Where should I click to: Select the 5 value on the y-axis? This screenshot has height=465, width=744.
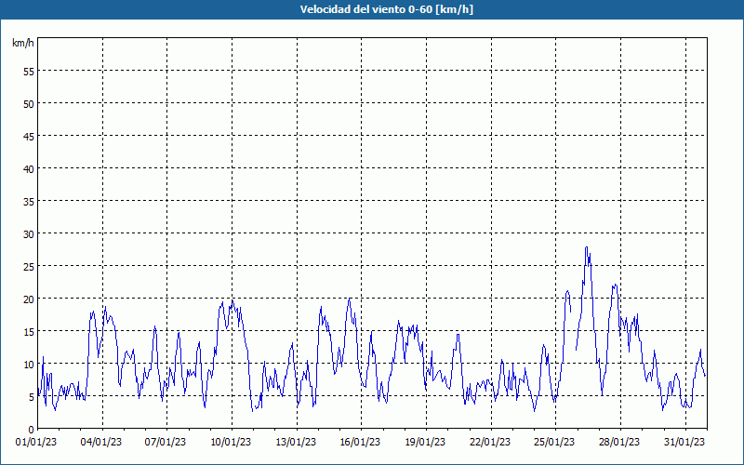coord(32,397)
